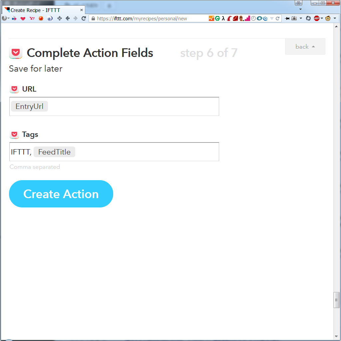The width and height of the screenshot is (341, 341).
Task: Open the camera tool dropdown arrow
Action: 301,19
